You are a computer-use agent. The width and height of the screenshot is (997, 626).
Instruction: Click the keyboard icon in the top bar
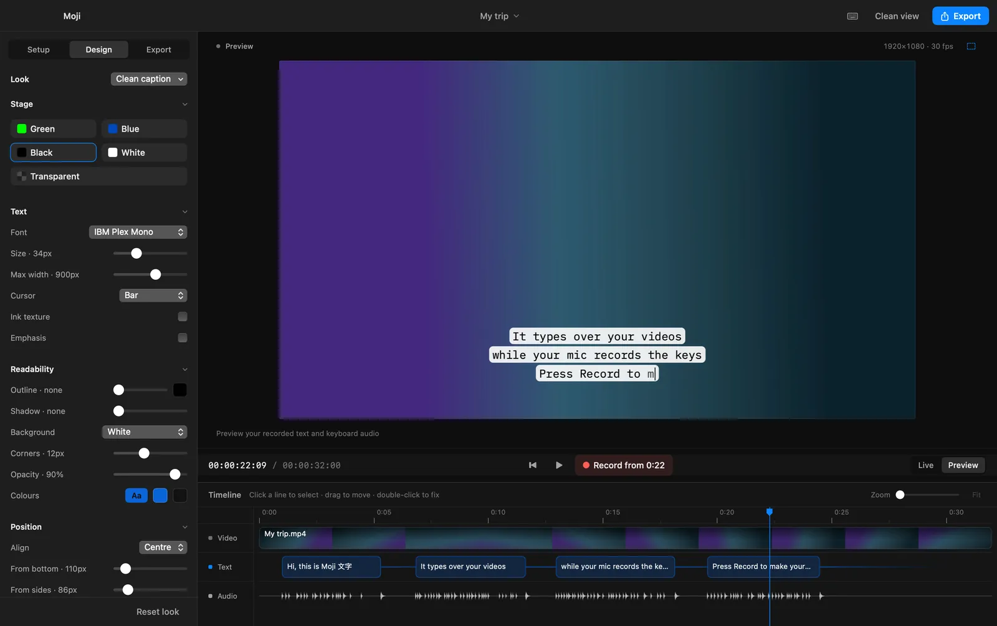click(852, 16)
